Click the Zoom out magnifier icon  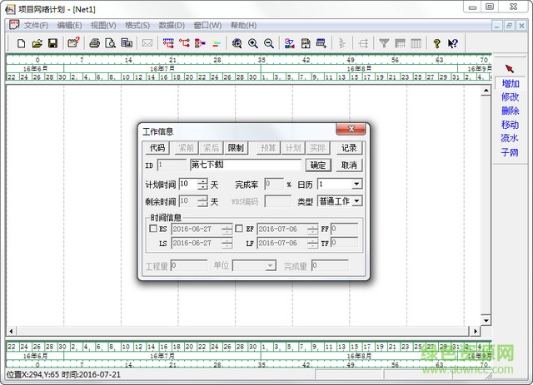(x=268, y=43)
